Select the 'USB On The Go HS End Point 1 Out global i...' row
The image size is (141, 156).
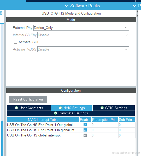tap(71, 125)
